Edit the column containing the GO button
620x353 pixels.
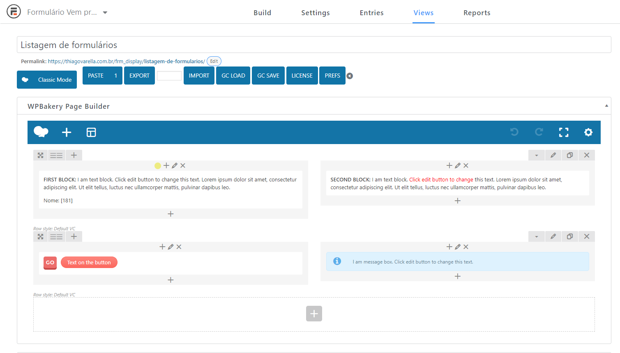click(x=171, y=247)
